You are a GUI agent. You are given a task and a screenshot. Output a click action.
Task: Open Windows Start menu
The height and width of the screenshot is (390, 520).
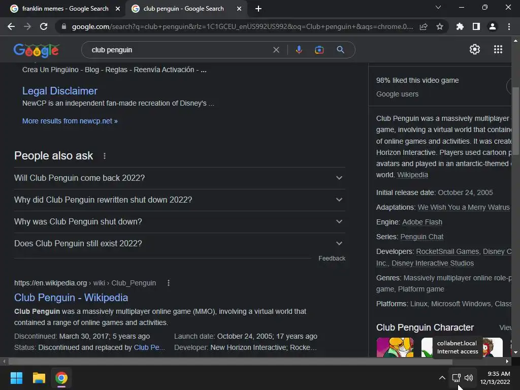(x=16, y=378)
